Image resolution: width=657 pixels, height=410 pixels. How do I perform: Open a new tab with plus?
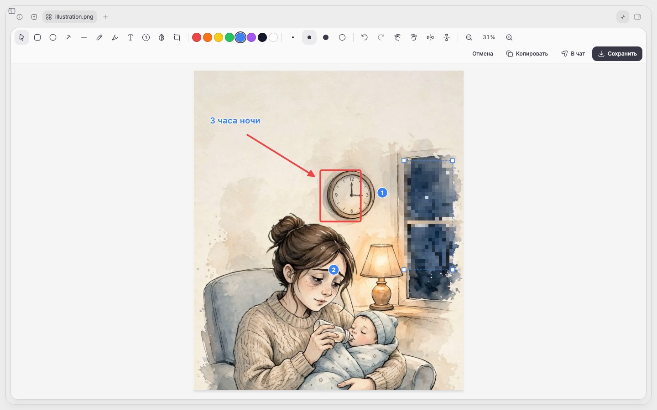pyautogui.click(x=105, y=17)
